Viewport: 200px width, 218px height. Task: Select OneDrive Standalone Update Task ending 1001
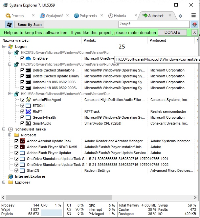pos(98,159)
